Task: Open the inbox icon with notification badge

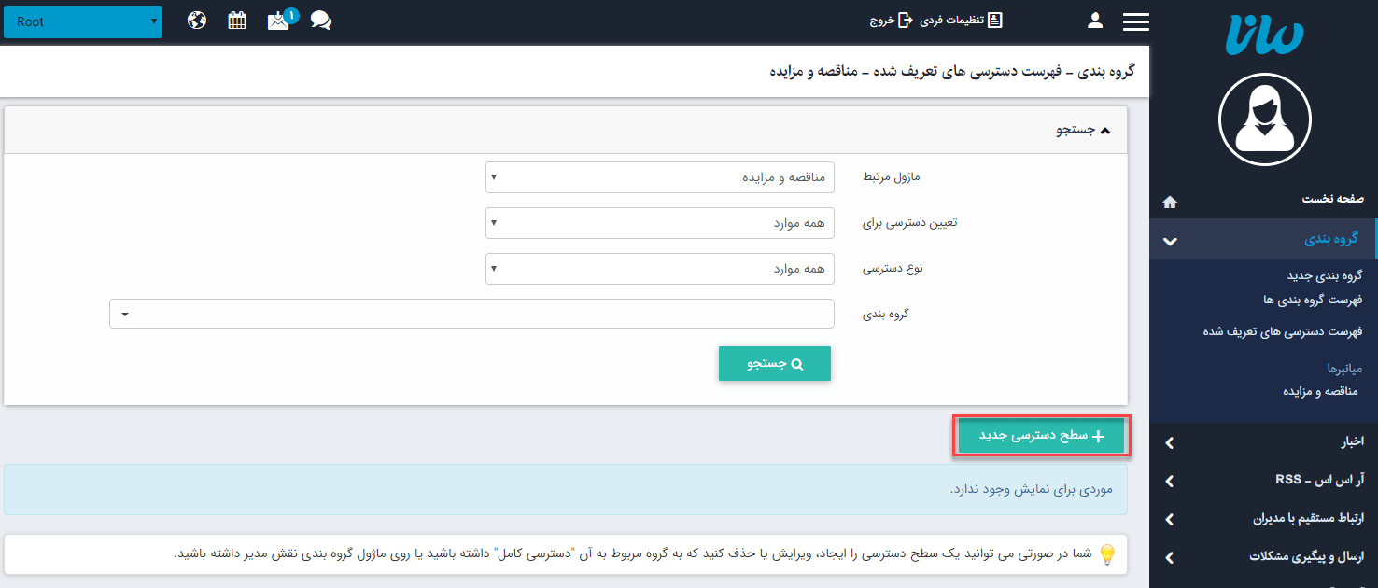Action: point(278,19)
